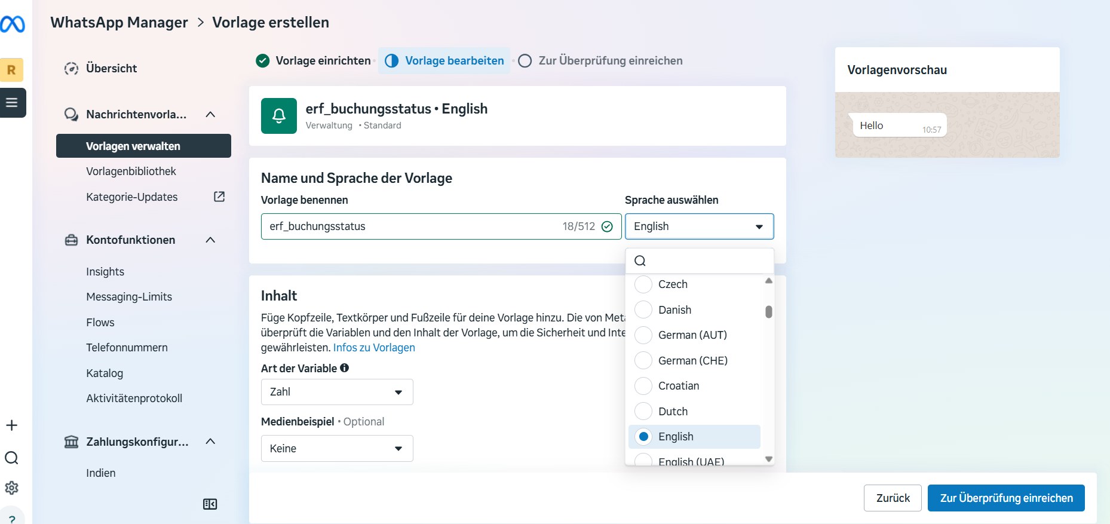Open the orange R account badge
The height and width of the screenshot is (524, 1110).
point(11,70)
